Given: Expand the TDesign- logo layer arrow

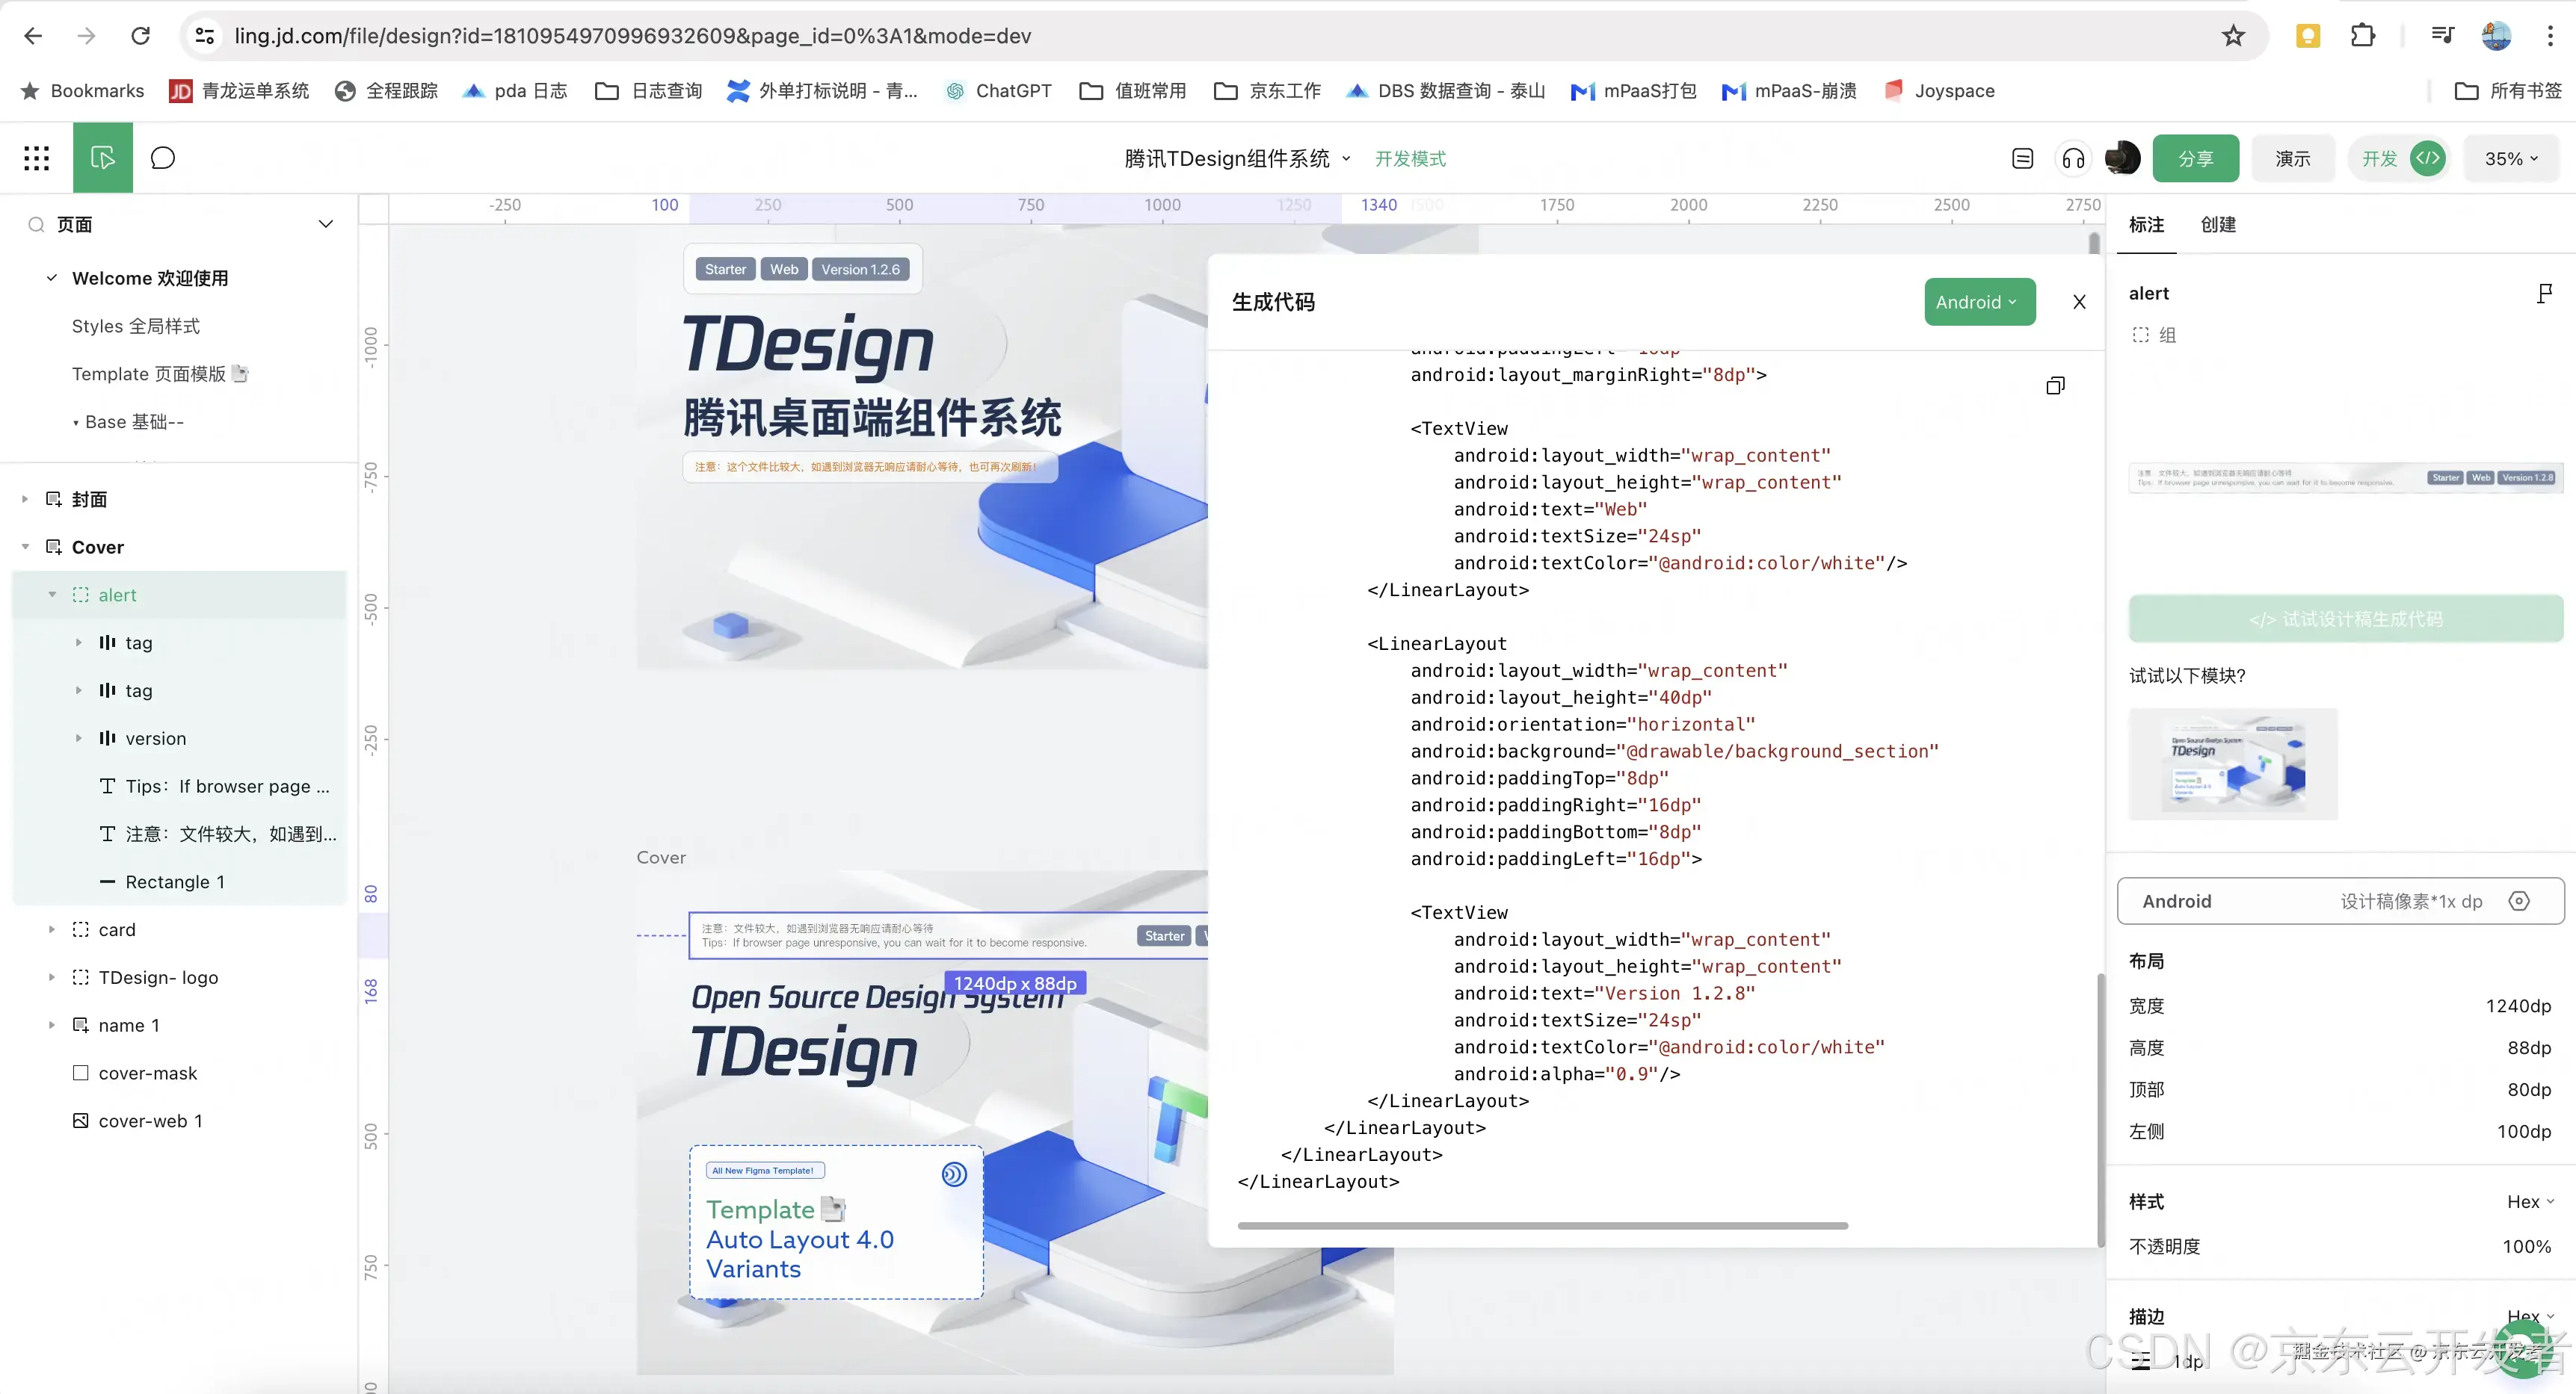Looking at the screenshot, I should coord(52,977).
